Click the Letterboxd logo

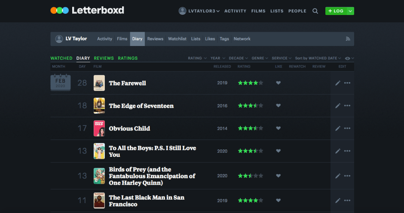(x=87, y=10)
